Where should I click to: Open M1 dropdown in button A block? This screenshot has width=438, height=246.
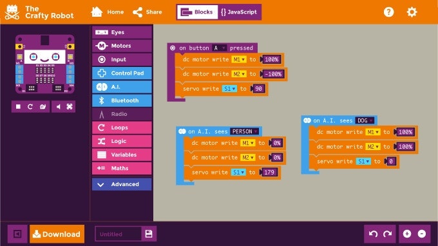[239, 59]
